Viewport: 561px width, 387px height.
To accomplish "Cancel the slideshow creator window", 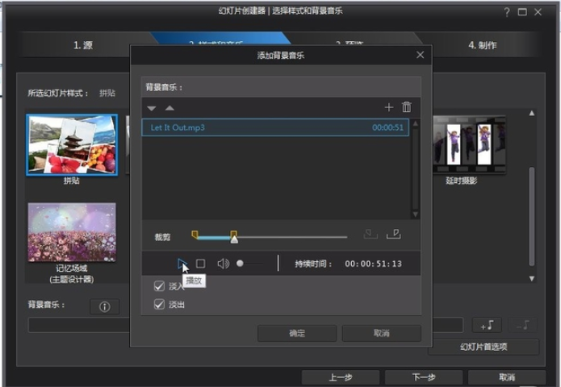I will (507, 377).
